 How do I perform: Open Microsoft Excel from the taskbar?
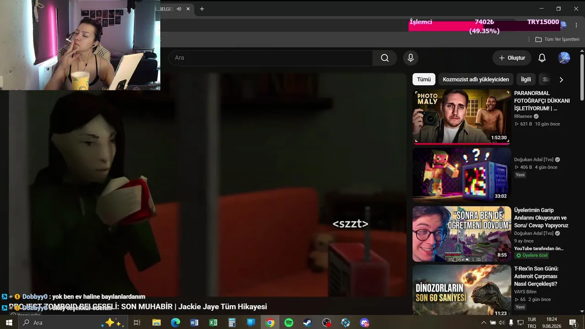pyautogui.click(x=213, y=323)
